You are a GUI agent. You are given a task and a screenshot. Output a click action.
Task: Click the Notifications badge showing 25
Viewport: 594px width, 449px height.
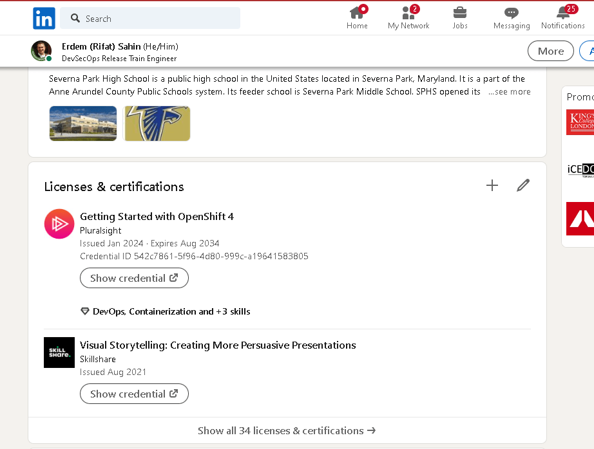point(571,9)
